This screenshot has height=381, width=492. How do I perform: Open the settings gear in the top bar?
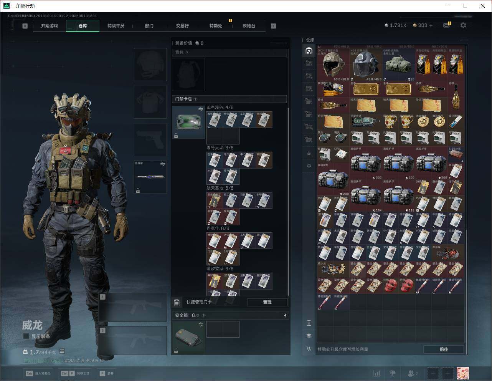click(463, 25)
